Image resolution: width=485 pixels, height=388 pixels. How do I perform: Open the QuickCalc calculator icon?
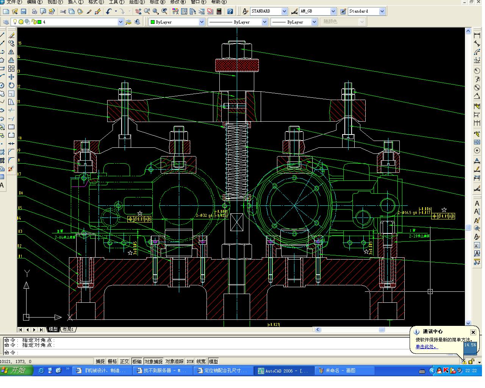click(x=219, y=11)
